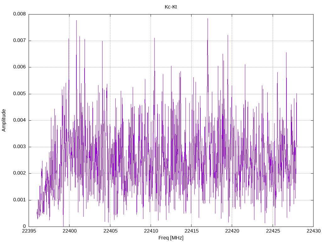This screenshot has width=322, height=242.
Task: Click the plot title Kc-Kt
Action: (171, 7)
